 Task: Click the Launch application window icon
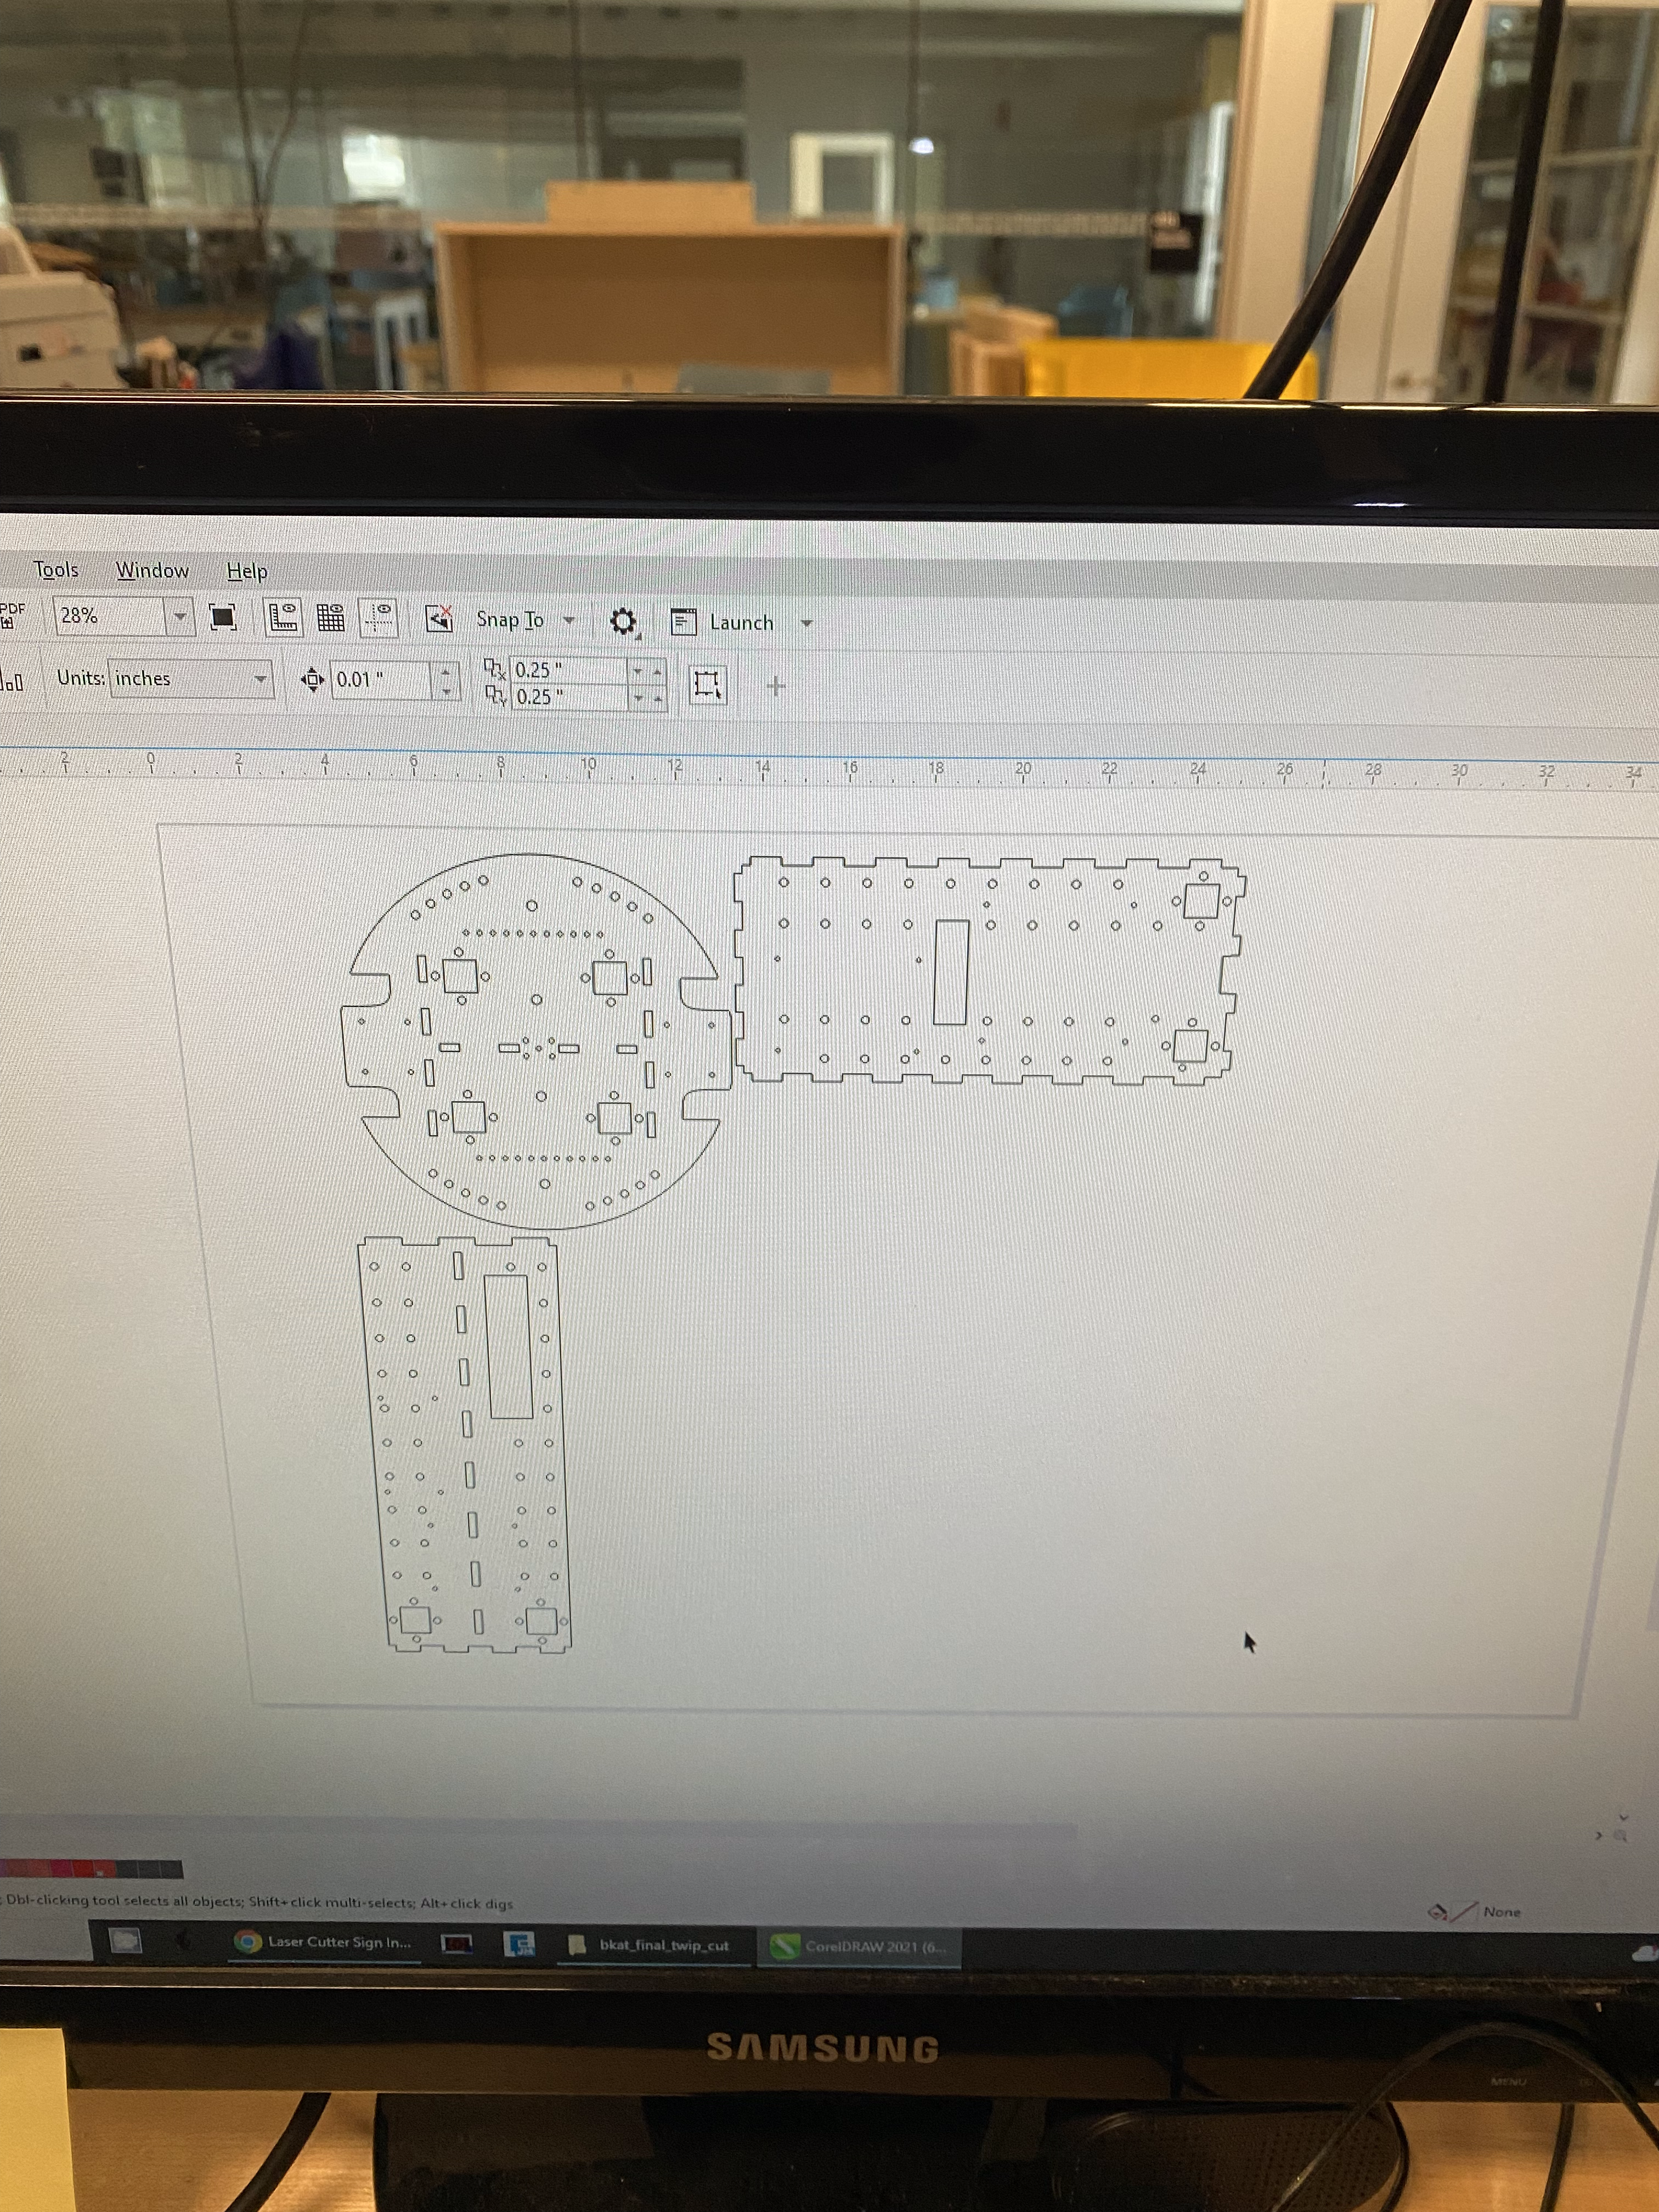[683, 622]
